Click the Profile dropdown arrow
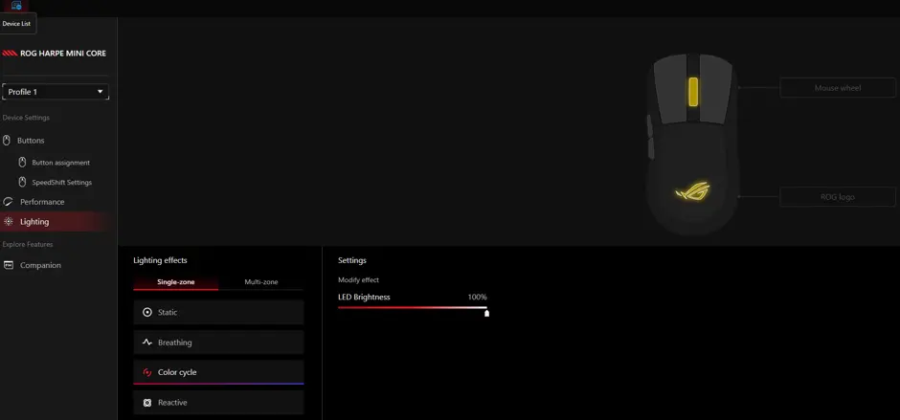 [x=101, y=92]
